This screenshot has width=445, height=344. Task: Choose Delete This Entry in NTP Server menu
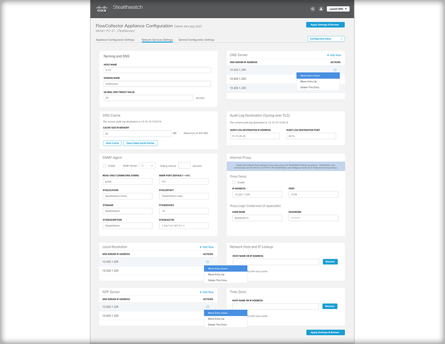pos(226,325)
